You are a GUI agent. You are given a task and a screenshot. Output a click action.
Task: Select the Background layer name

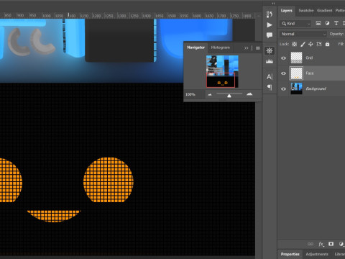coord(316,88)
